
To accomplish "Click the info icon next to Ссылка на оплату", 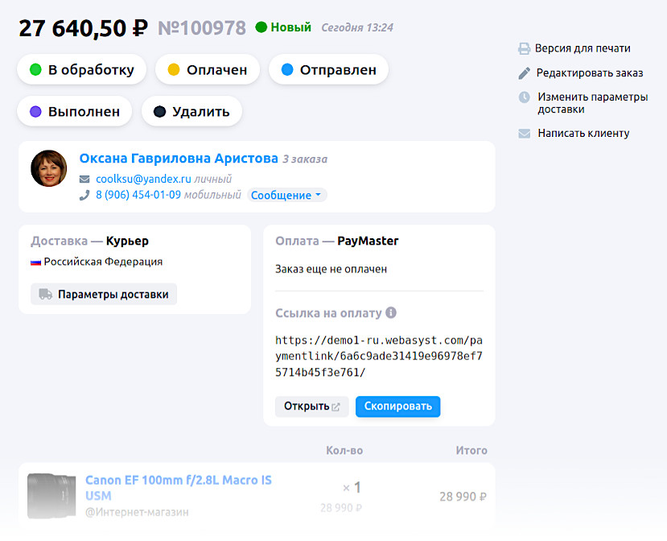I will [x=389, y=312].
